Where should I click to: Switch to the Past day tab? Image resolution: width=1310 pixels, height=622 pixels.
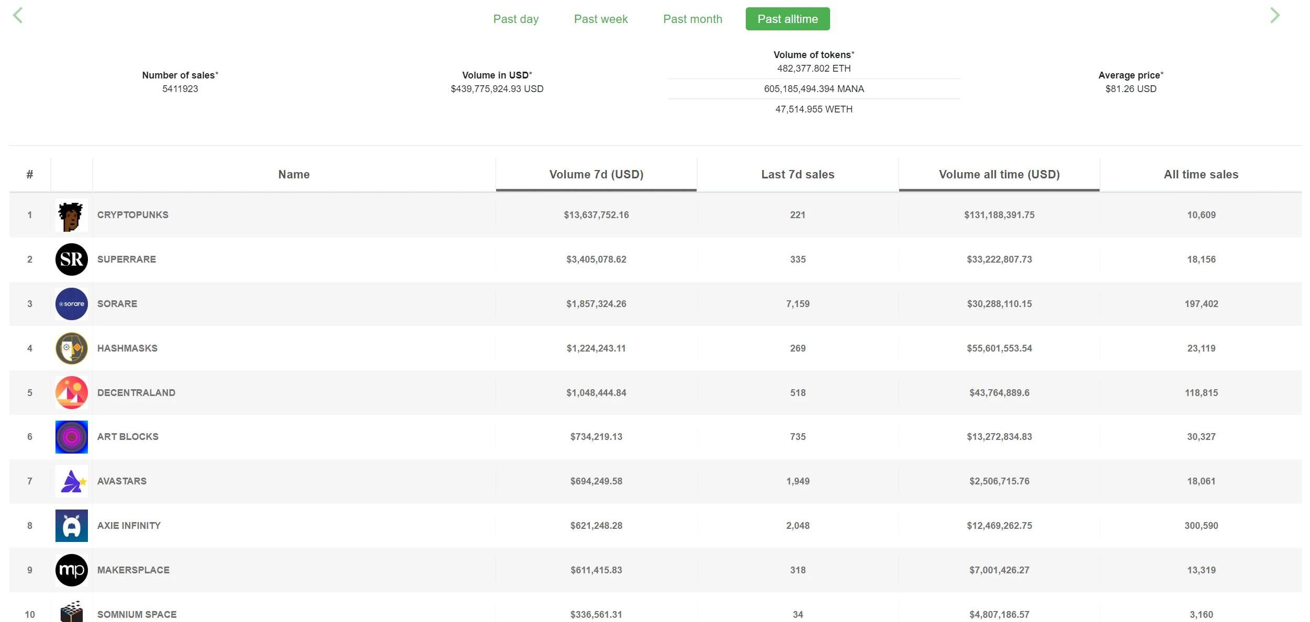coord(516,19)
